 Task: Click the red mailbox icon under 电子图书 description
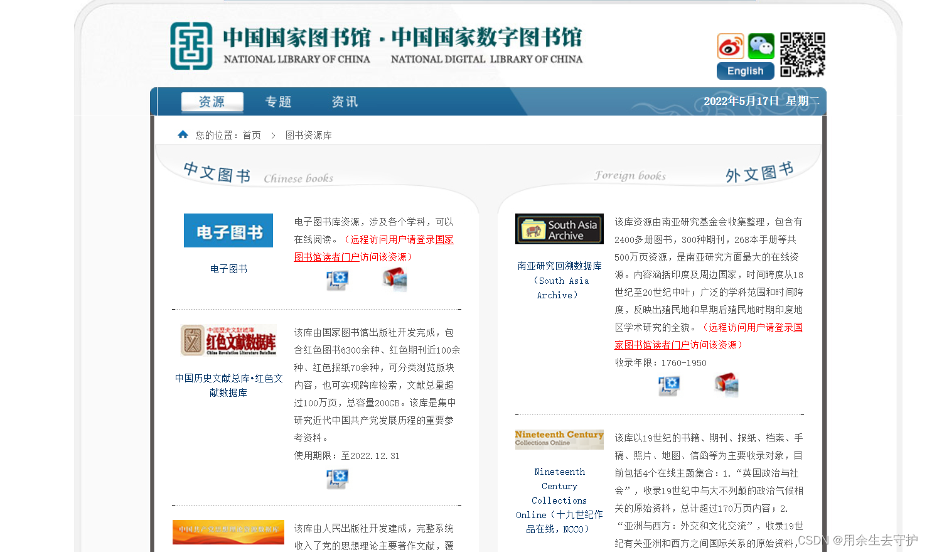395,279
